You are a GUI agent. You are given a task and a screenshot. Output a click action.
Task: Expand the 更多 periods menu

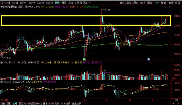point(86,3)
